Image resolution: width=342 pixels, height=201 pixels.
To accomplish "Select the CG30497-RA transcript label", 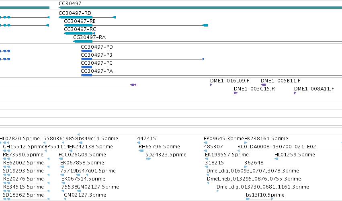I will point(90,37).
